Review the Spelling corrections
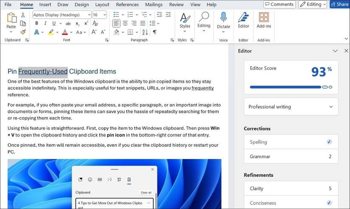The height and width of the screenshot is (209, 350). pyautogui.click(x=291, y=142)
